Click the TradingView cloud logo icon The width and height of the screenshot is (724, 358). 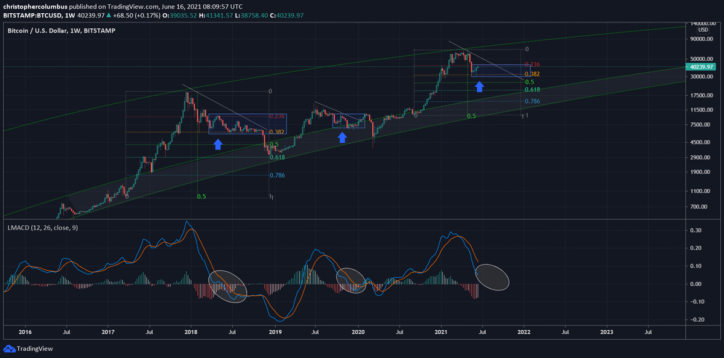9,348
